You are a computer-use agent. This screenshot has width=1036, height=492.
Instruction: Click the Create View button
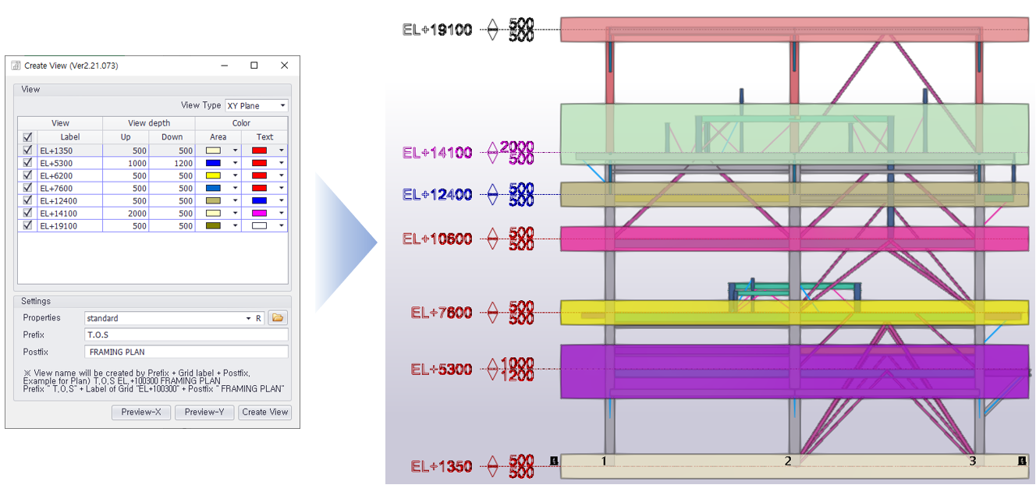coord(264,412)
